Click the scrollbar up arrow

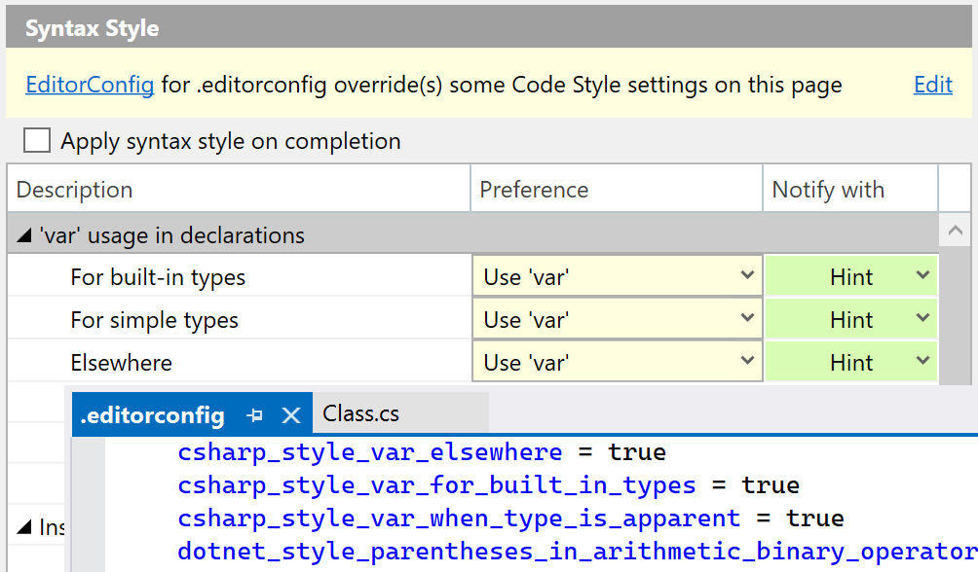[x=956, y=232]
